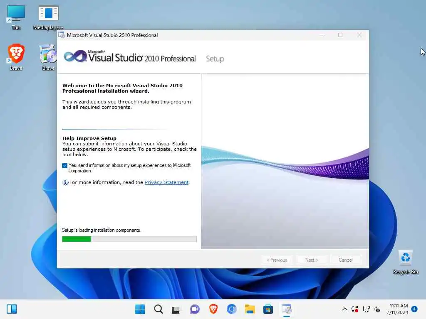Viewport: 426px width, 319px height.
Task: Open the Recycle Bin
Action: point(405,262)
